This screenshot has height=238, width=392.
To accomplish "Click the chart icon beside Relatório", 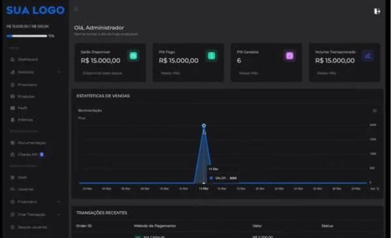I will click(x=12, y=72).
